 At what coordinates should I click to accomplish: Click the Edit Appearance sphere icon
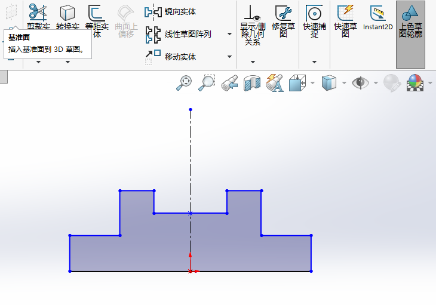point(392,83)
